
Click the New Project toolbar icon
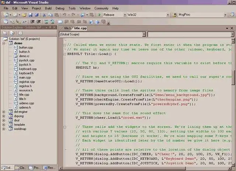click(x=6, y=15)
